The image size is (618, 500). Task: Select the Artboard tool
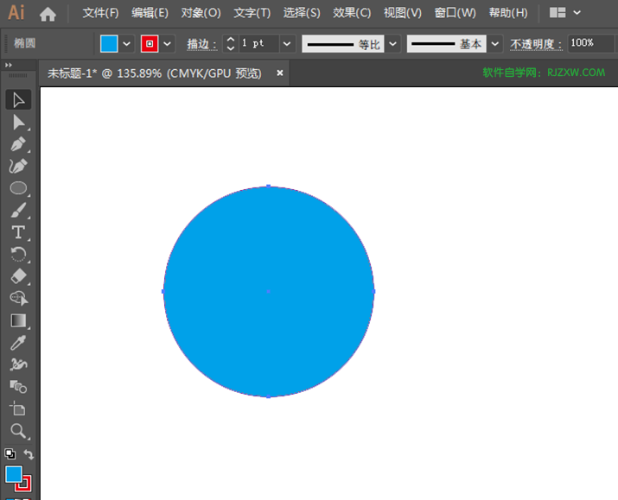click(x=18, y=408)
